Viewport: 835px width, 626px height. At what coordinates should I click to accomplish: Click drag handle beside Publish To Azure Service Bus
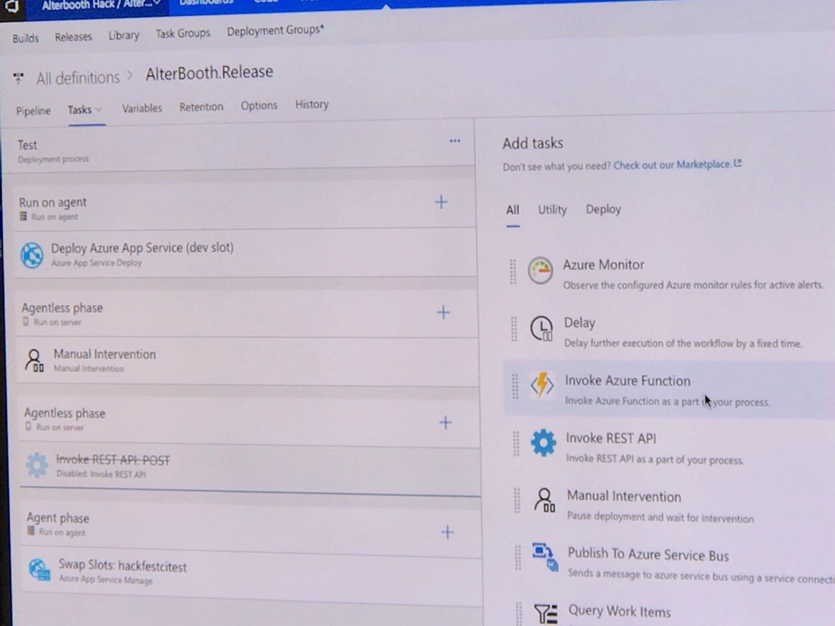click(x=518, y=557)
